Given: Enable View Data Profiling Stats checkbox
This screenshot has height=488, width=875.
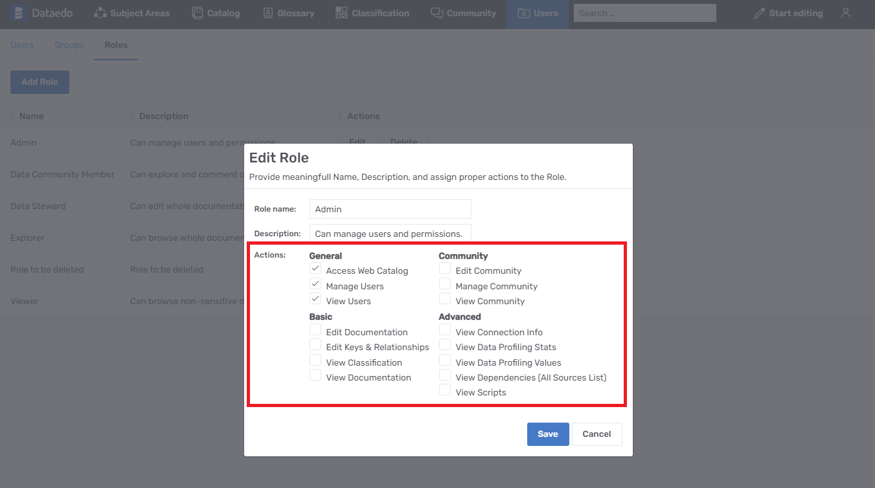Looking at the screenshot, I should click(x=445, y=345).
